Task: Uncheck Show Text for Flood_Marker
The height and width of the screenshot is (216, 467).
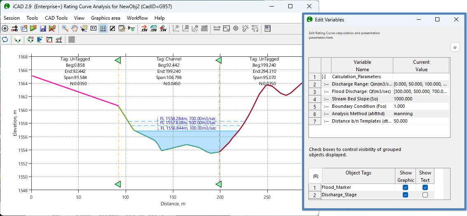Action: (425, 188)
